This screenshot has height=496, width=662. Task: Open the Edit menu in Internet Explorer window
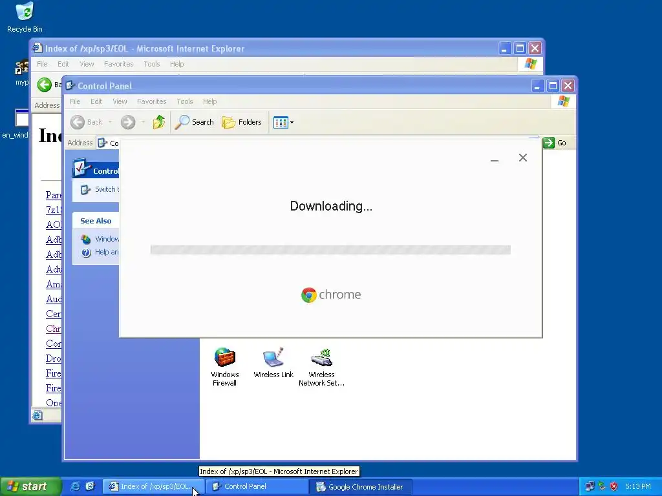coord(63,64)
